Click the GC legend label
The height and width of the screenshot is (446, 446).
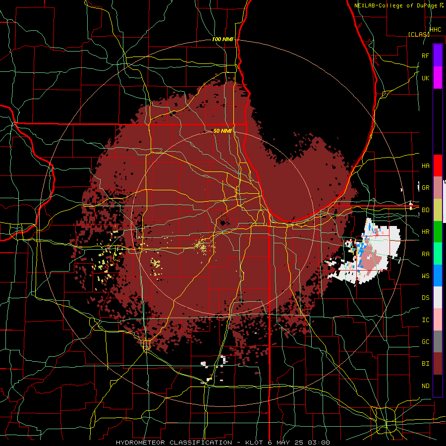pyautogui.click(x=425, y=342)
